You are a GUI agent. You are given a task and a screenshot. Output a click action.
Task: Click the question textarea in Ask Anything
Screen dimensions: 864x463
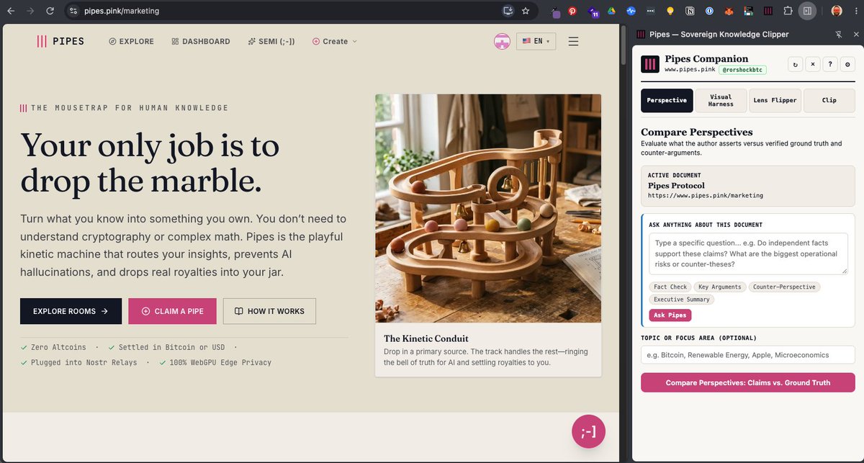(x=748, y=253)
